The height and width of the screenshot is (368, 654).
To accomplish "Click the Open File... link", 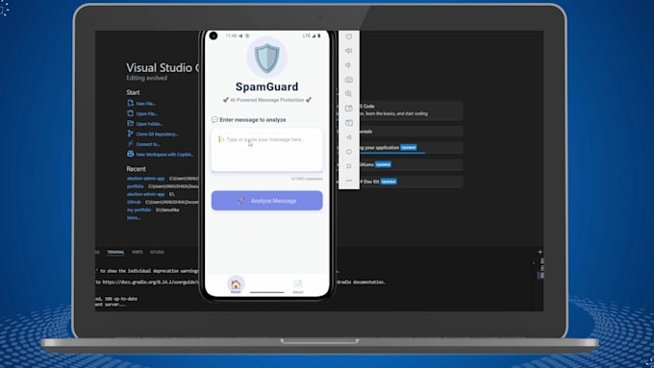I will coord(146,113).
